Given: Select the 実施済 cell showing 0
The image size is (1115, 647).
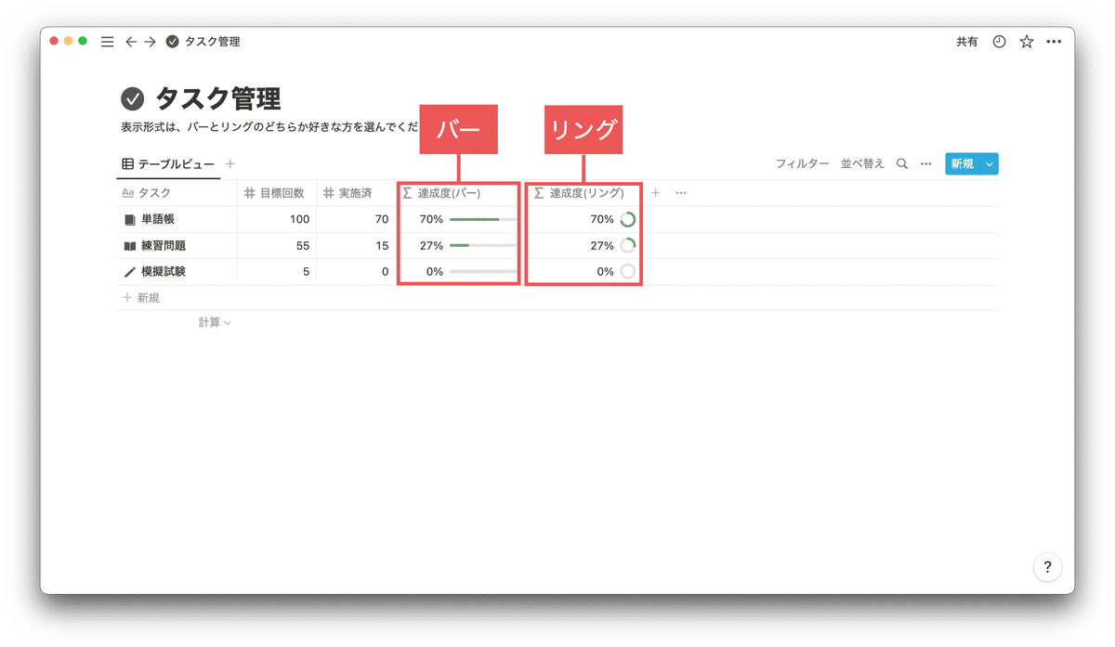Looking at the screenshot, I should (356, 272).
